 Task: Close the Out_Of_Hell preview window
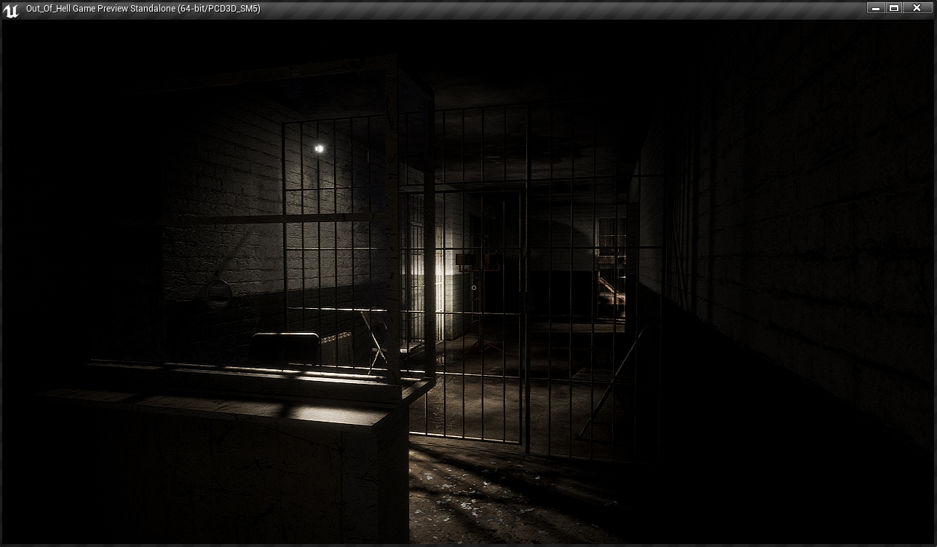pyautogui.click(x=917, y=8)
